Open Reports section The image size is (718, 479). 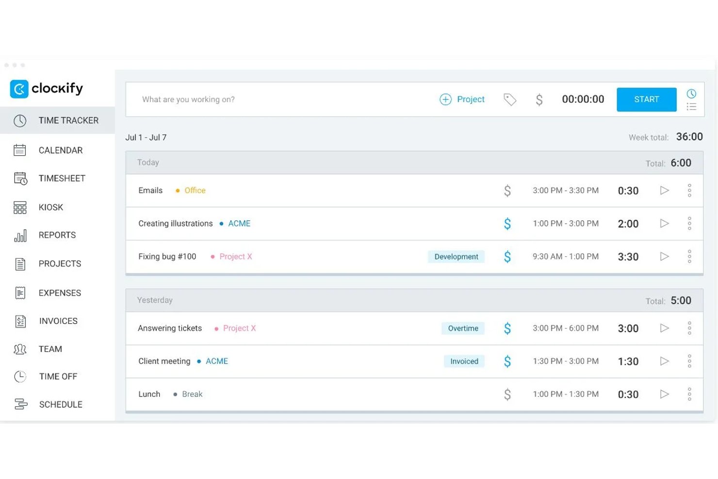(x=57, y=235)
